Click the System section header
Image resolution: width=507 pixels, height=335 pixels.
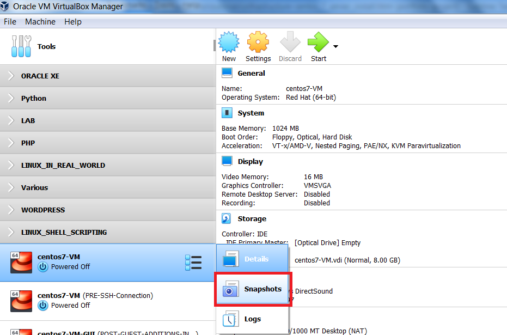click(251, 113)
